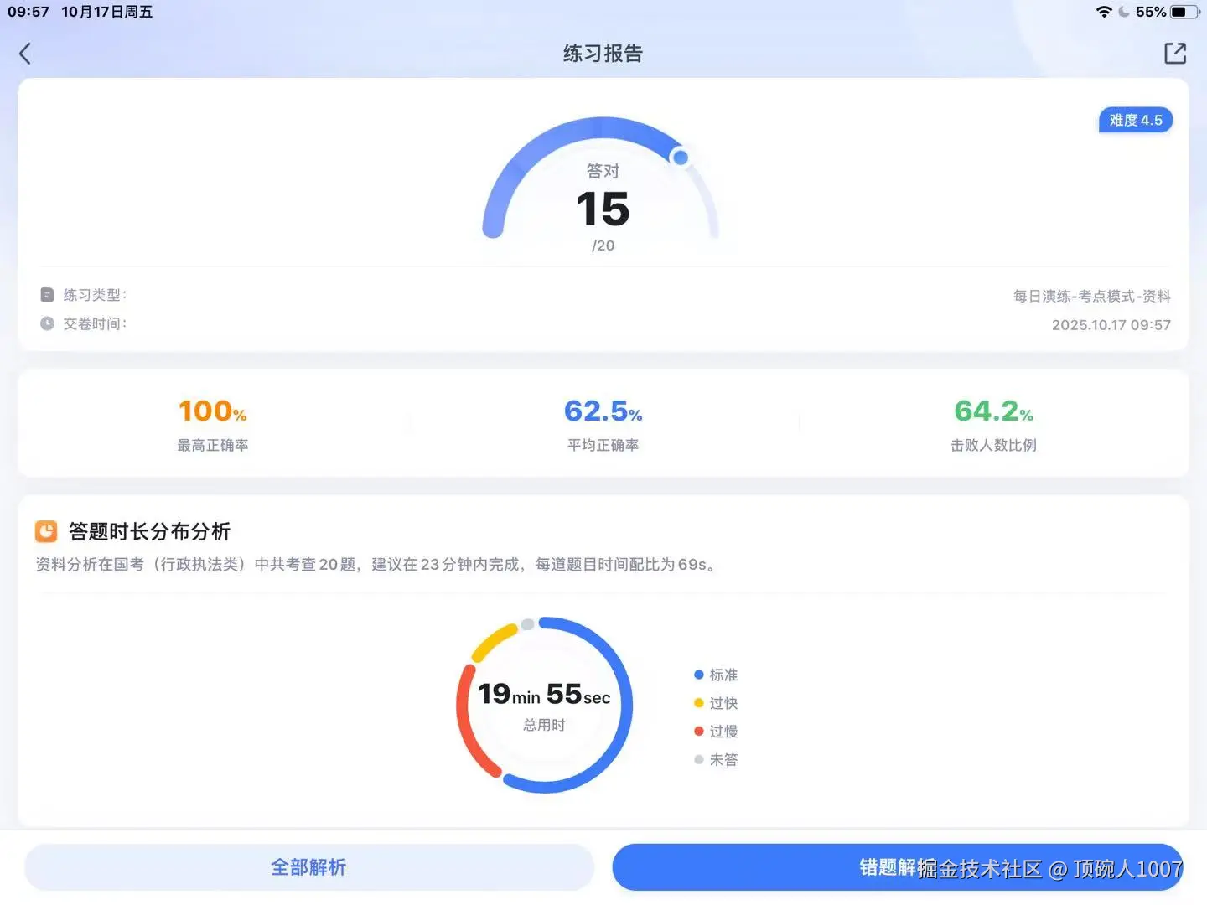Click the clock icon beside 交卷时间
1207x905 pixels.
(47, 323)
